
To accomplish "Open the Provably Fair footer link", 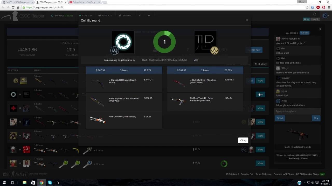I will point(247,174).
